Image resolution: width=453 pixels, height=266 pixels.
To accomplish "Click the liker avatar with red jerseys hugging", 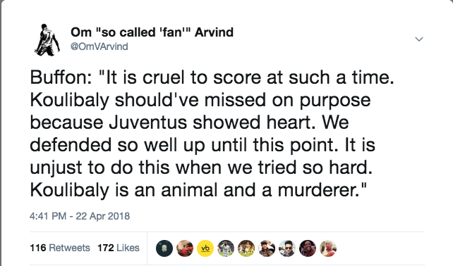I will point(185,248).
